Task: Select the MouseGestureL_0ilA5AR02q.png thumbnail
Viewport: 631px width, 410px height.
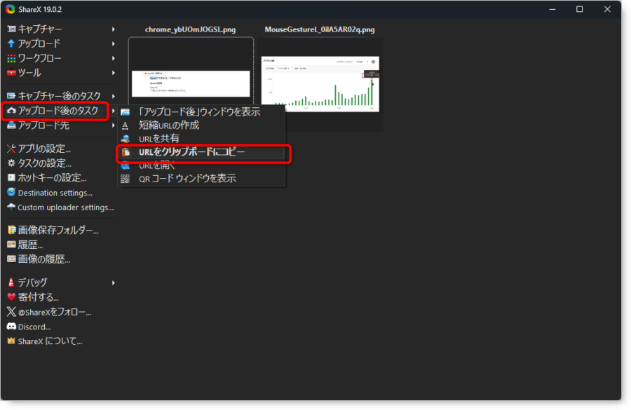Action: (320, 84)
